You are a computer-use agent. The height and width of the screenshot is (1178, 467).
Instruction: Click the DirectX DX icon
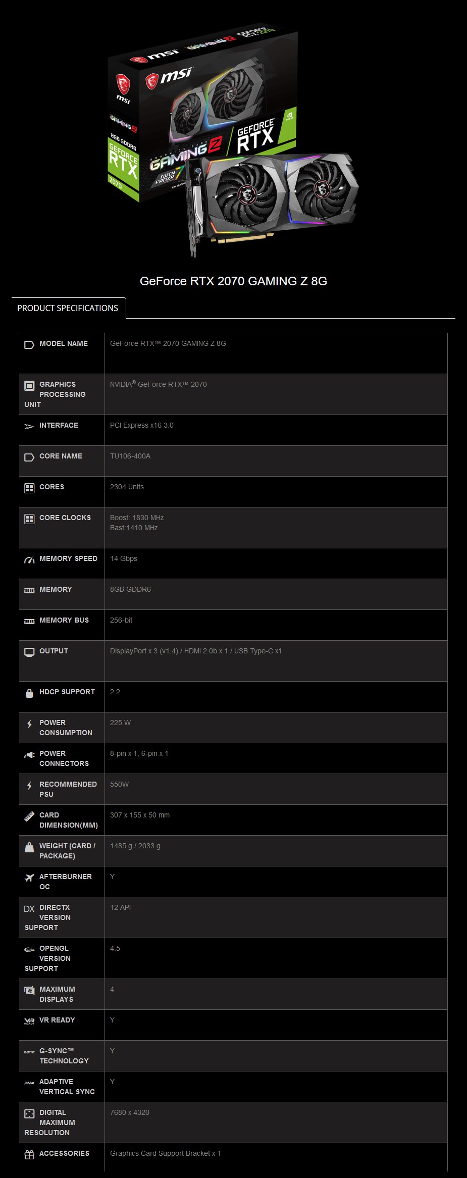pos(29,909)
